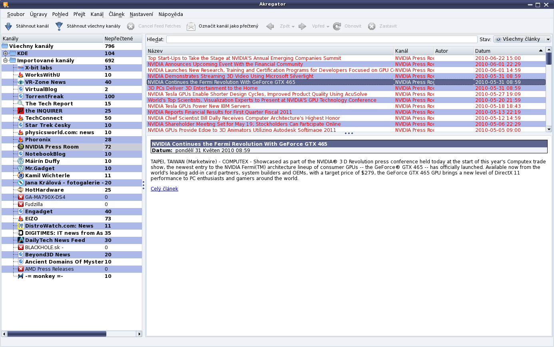Open the Přejít menu
554x347 pixels.
click(79, 14)
